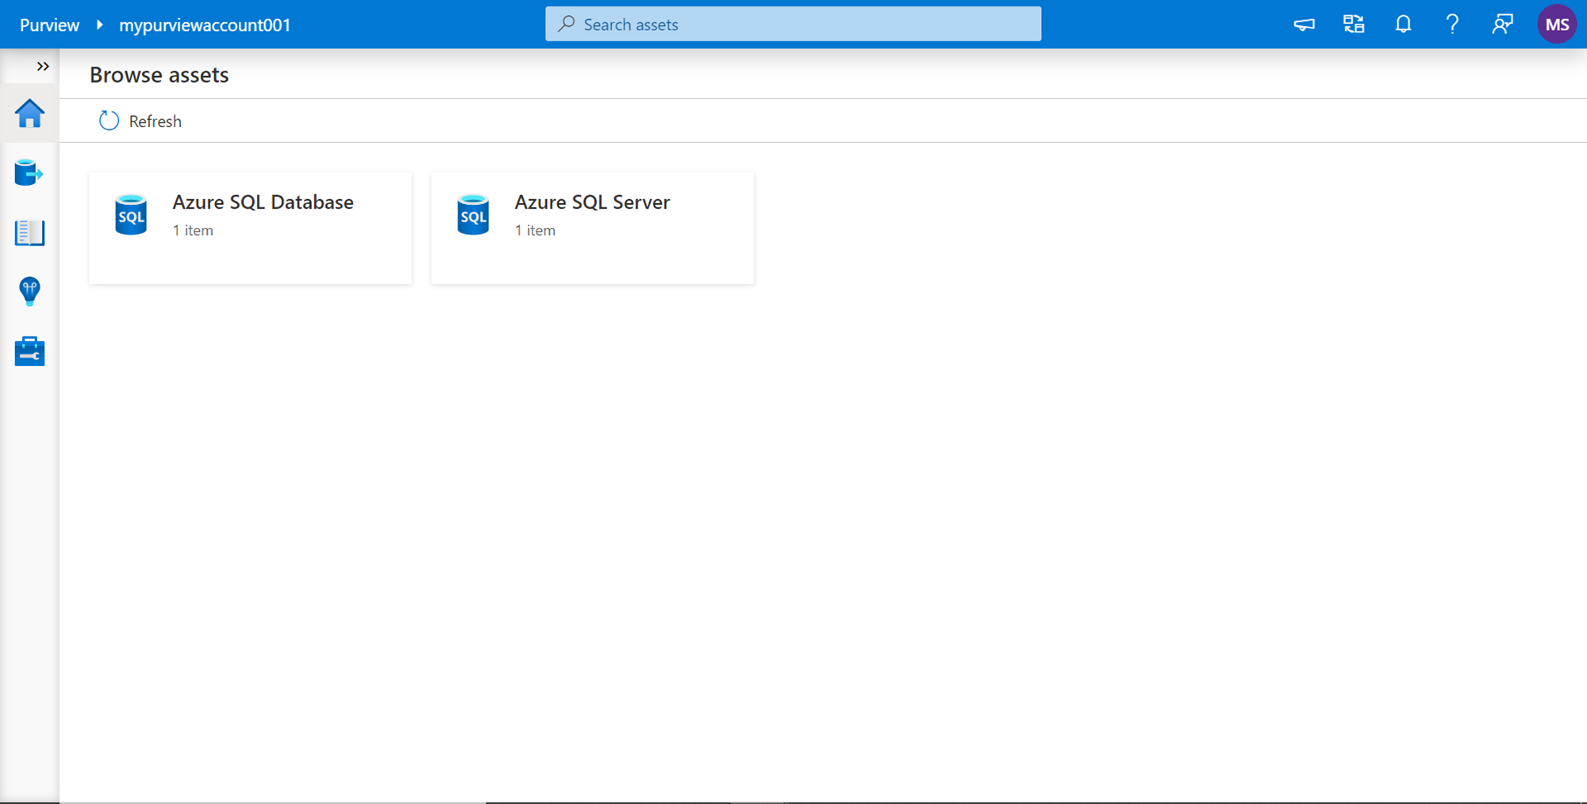Open the Insights lightbulb icon
Screen dimensions: 1587x804
[x=29, y=291]
